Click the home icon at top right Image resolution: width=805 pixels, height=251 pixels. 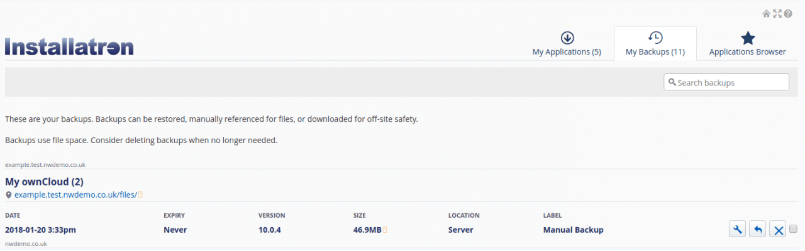click(766, 14)
